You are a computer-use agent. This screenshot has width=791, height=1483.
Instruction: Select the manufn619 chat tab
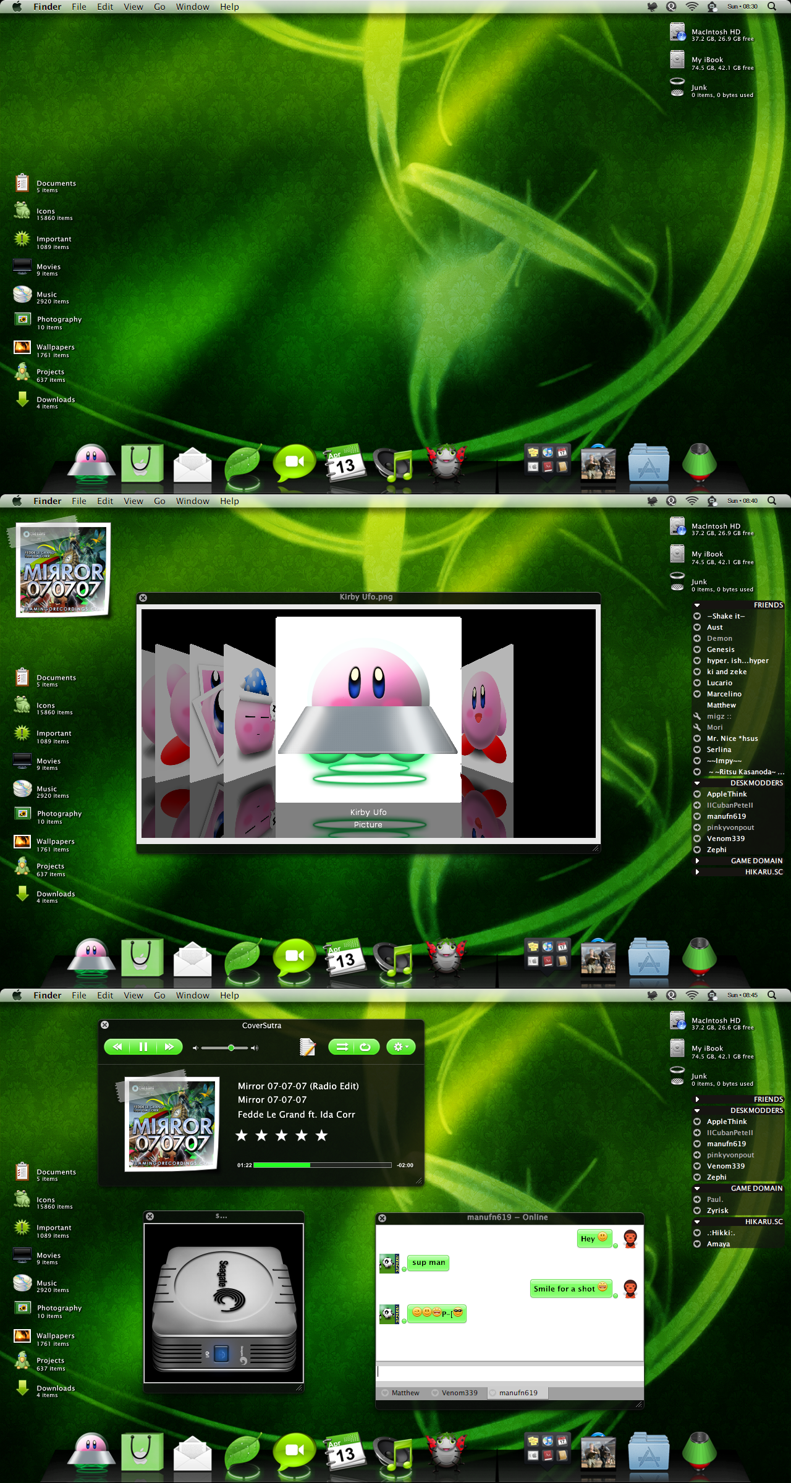pos(517,1393)
